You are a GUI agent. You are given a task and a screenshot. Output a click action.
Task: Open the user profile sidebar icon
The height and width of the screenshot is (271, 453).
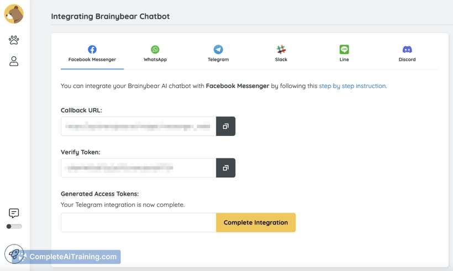pyautogui.click(x=14, y=61)
